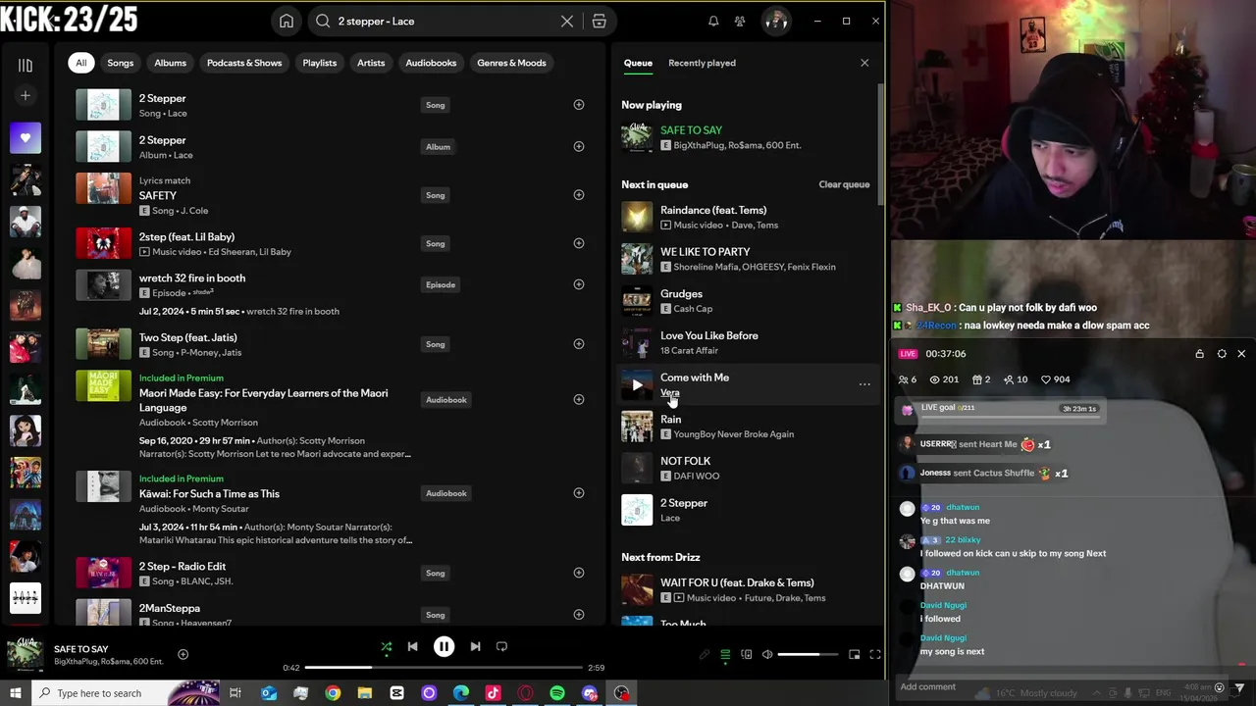Image resolution: width=1256 pixels, height=706 pixels.
Task: Skip to previous track
Action: pyautogui.click(x=413, y=647)
